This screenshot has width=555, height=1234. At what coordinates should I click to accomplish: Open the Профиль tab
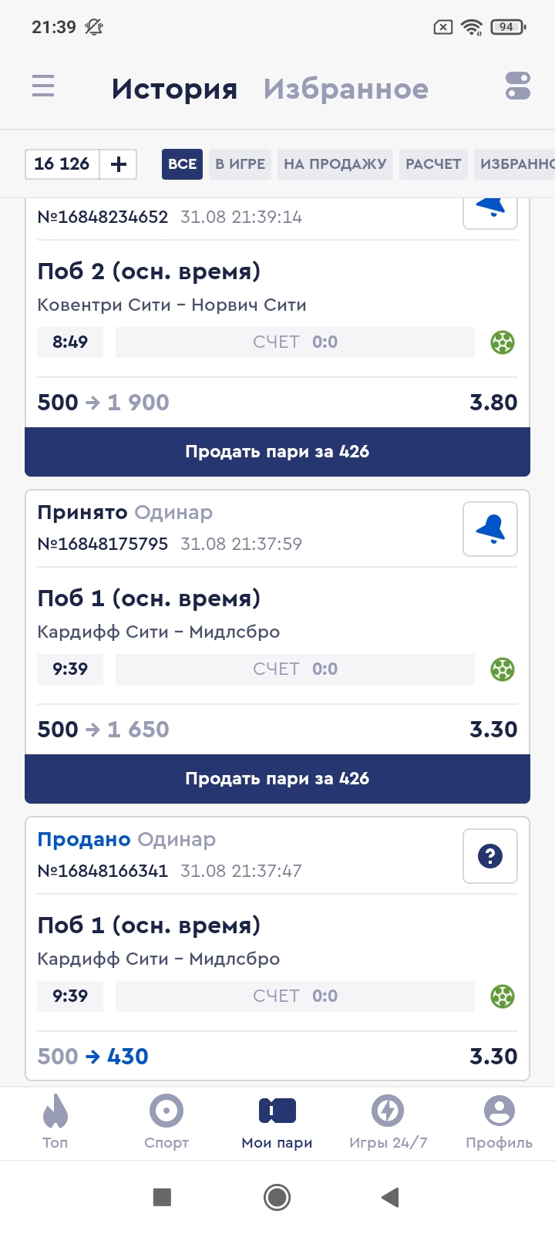(x=499, y=1121)
